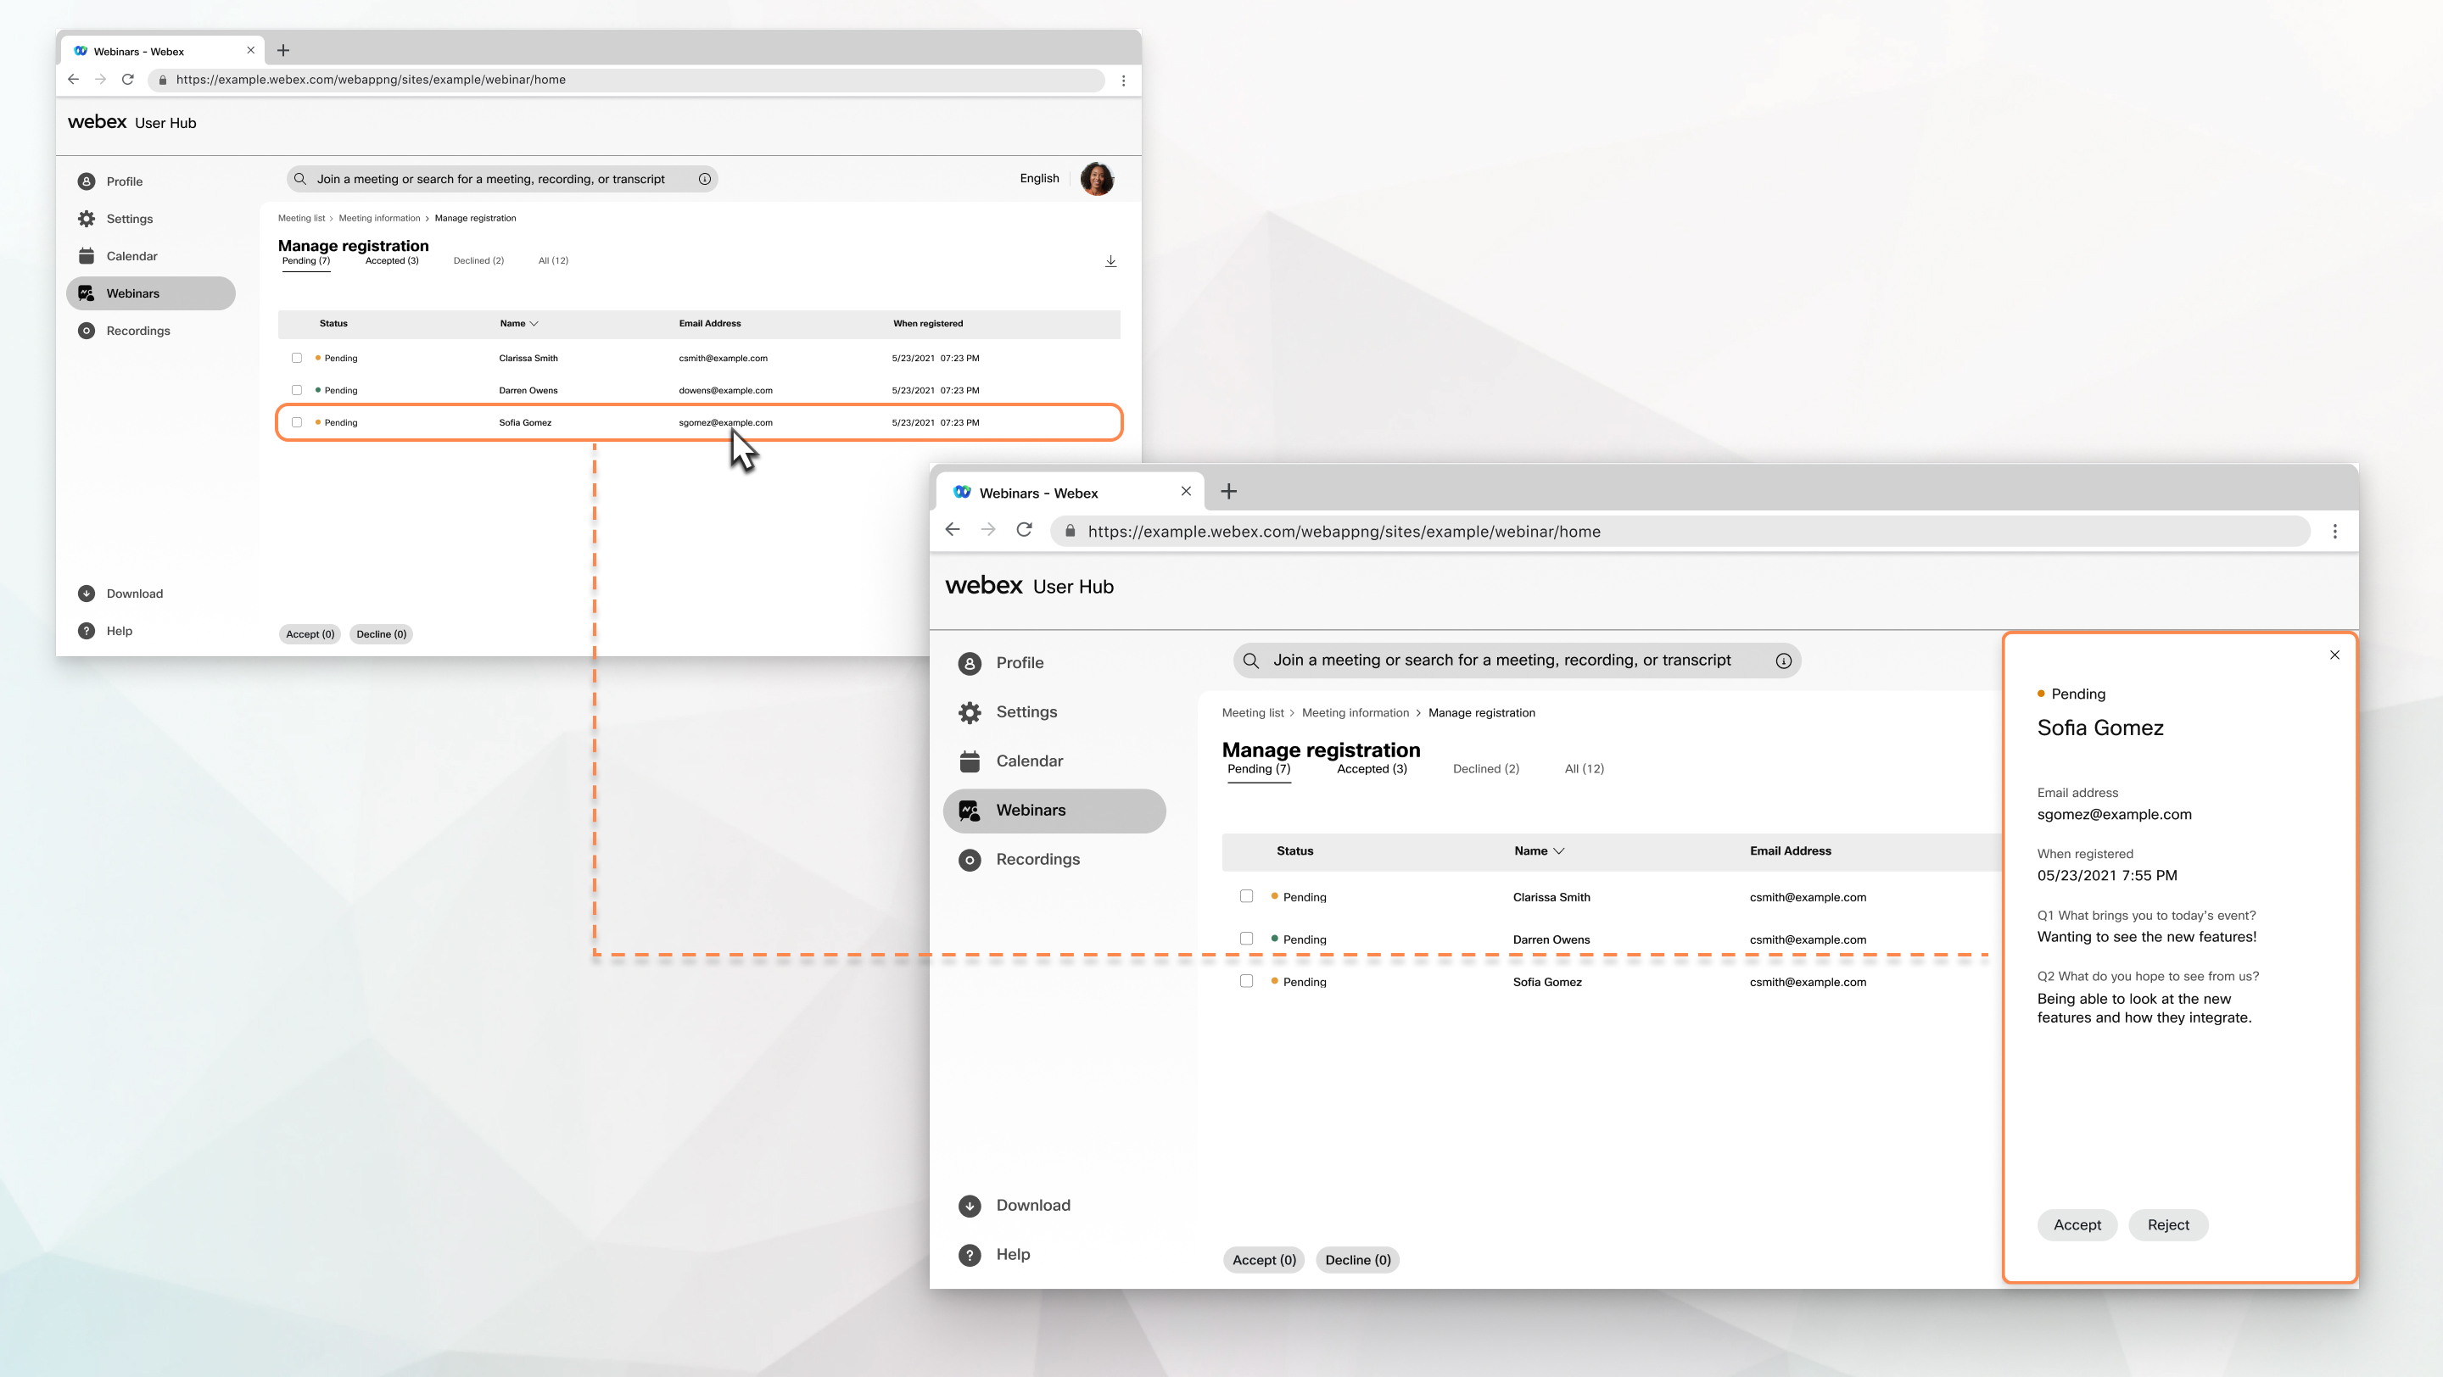Click the Recordings icon in sidebar
The image size is (2443, 1377).
[968, 859]
